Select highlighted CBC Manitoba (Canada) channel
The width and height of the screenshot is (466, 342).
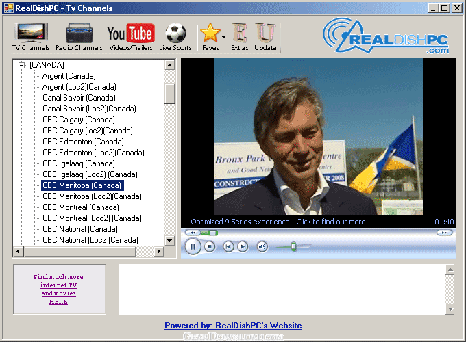82,185
